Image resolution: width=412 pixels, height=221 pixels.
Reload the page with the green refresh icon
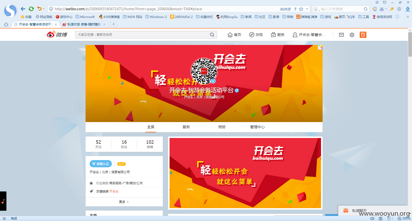31,9
